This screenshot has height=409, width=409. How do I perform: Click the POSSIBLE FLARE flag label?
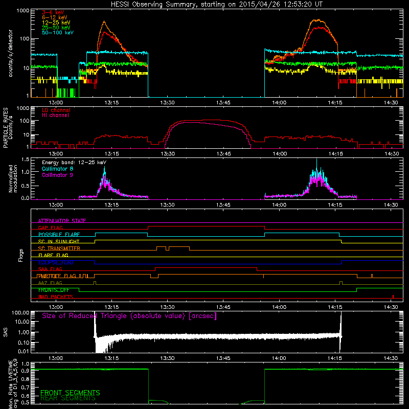(x=59, y=235)
